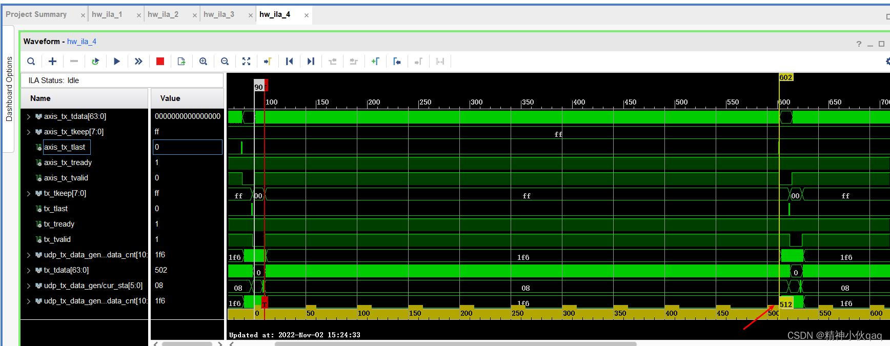This screenshot has width=890, height=346.
Task: Open waveform help question mark
Action: point(859,44)
